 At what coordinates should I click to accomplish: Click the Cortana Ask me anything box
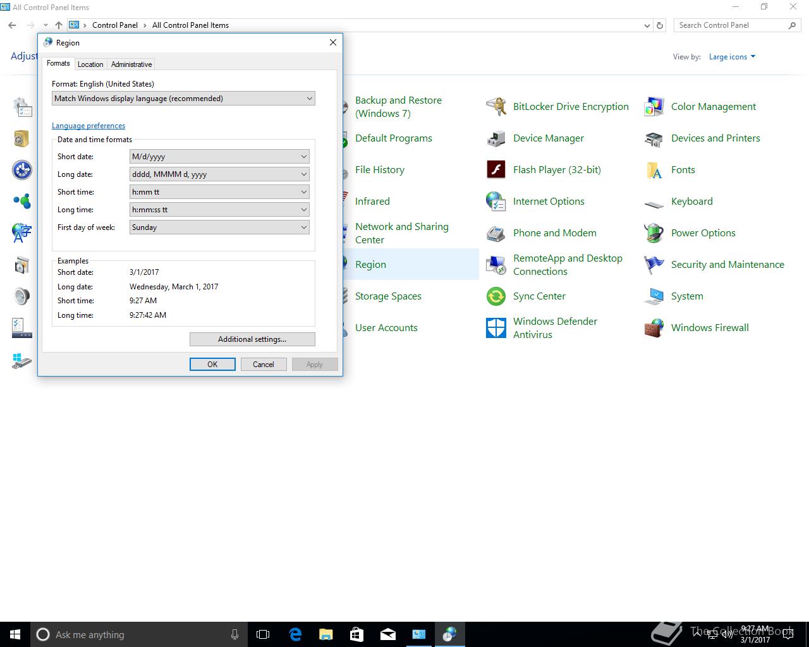pyautogui.click(x=139, y=634)
